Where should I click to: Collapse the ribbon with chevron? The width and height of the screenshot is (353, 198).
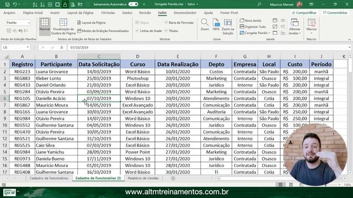pos(349,40)
